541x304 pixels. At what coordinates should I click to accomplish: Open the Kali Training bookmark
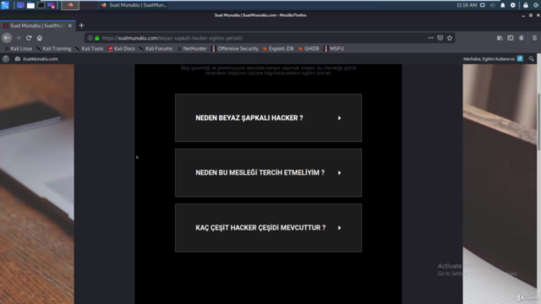point(54,49)
